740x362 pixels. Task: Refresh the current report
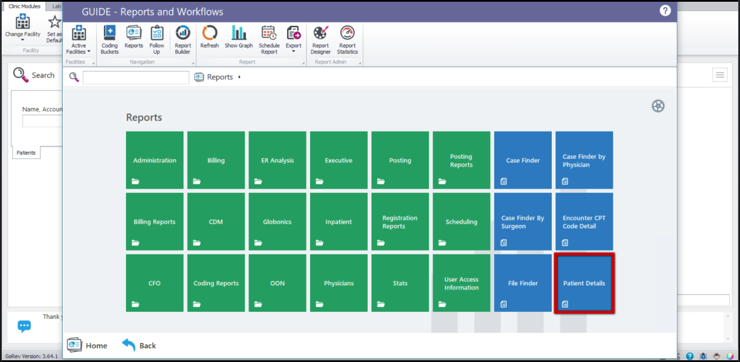click(209, 37)
